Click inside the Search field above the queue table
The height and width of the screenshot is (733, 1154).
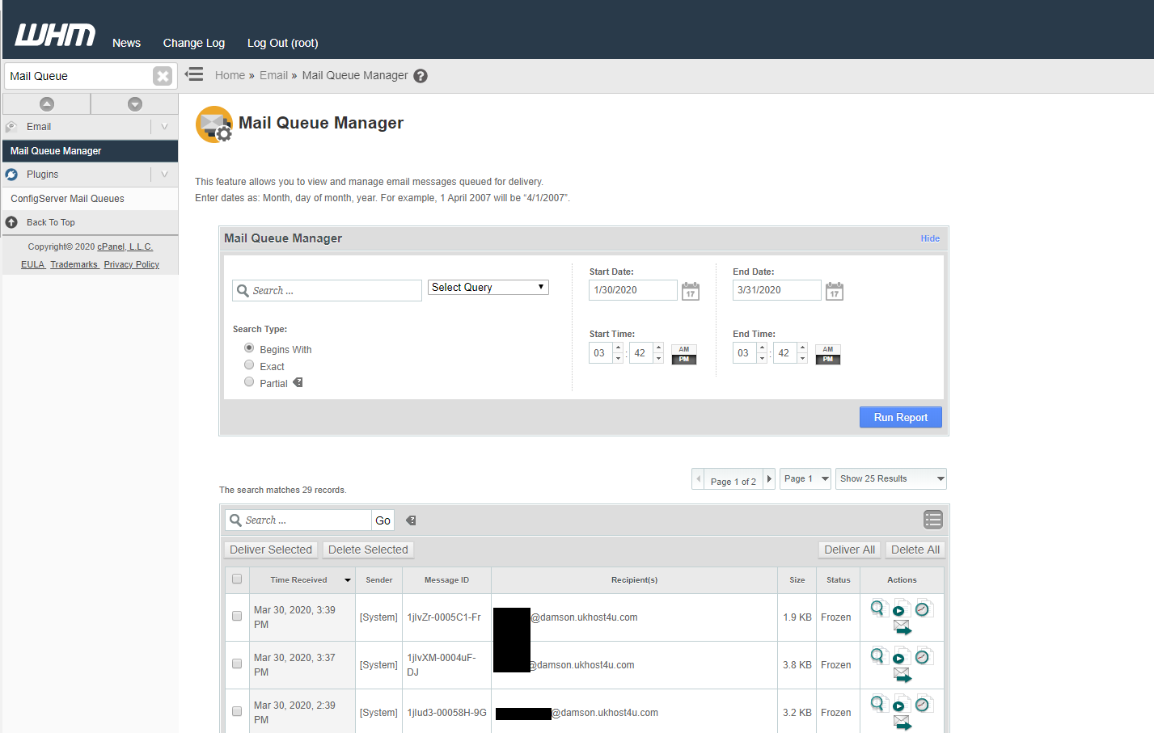click(307, 520)
